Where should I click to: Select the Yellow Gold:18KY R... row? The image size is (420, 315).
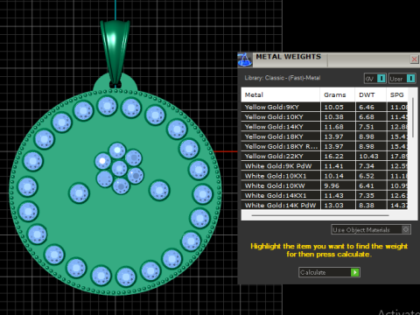point(325,146)
